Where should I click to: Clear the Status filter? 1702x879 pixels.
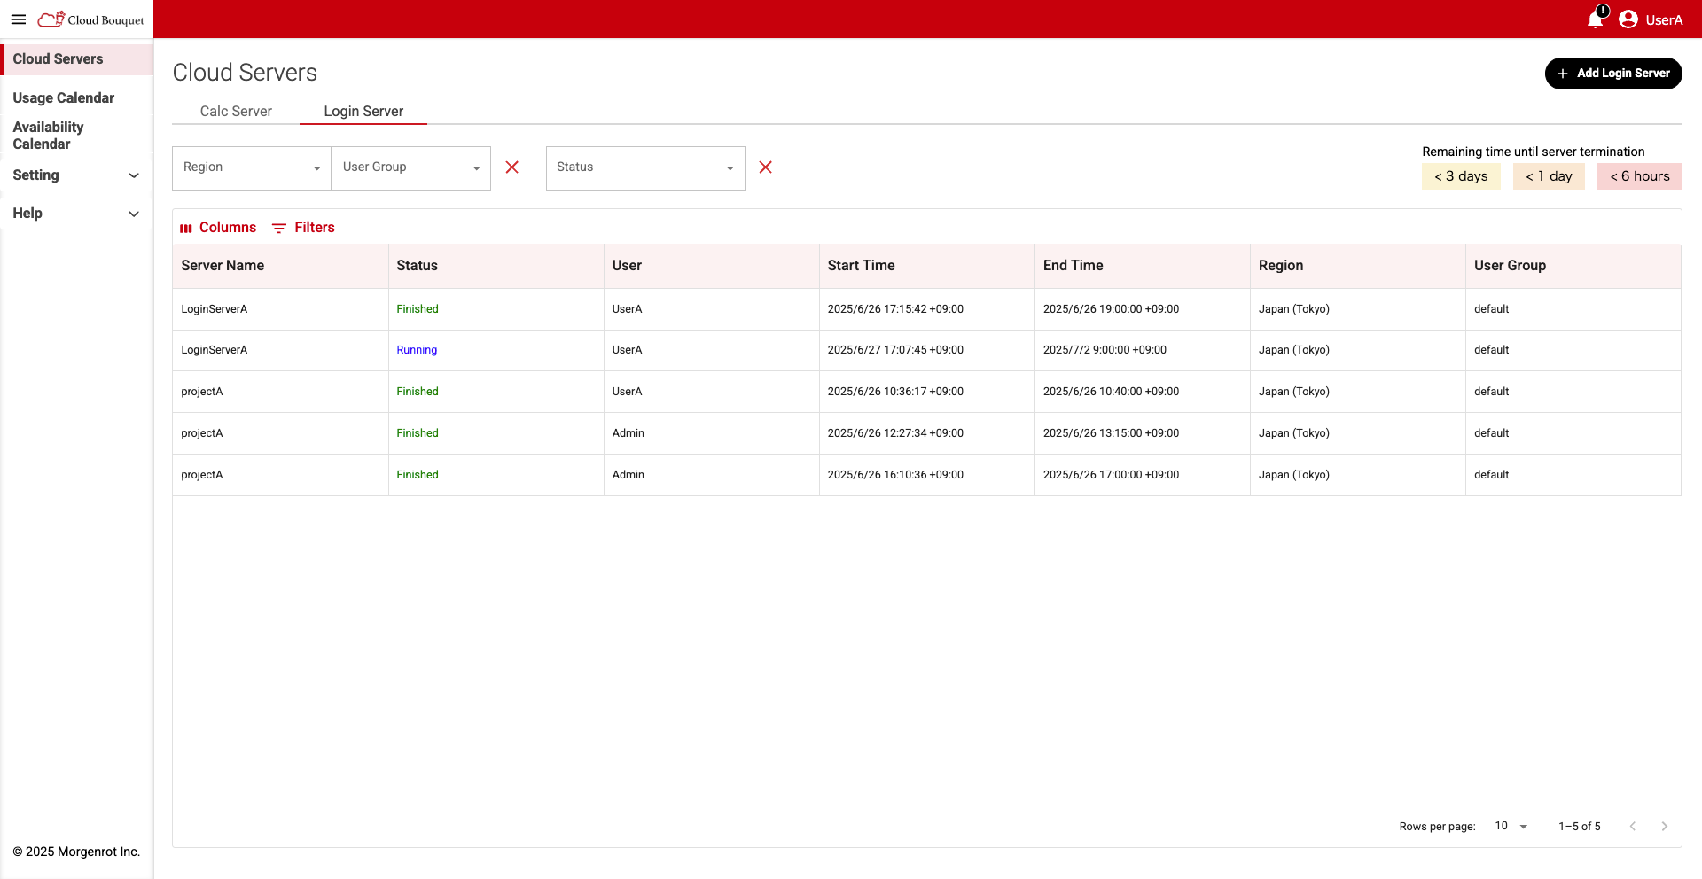[766, 167]
